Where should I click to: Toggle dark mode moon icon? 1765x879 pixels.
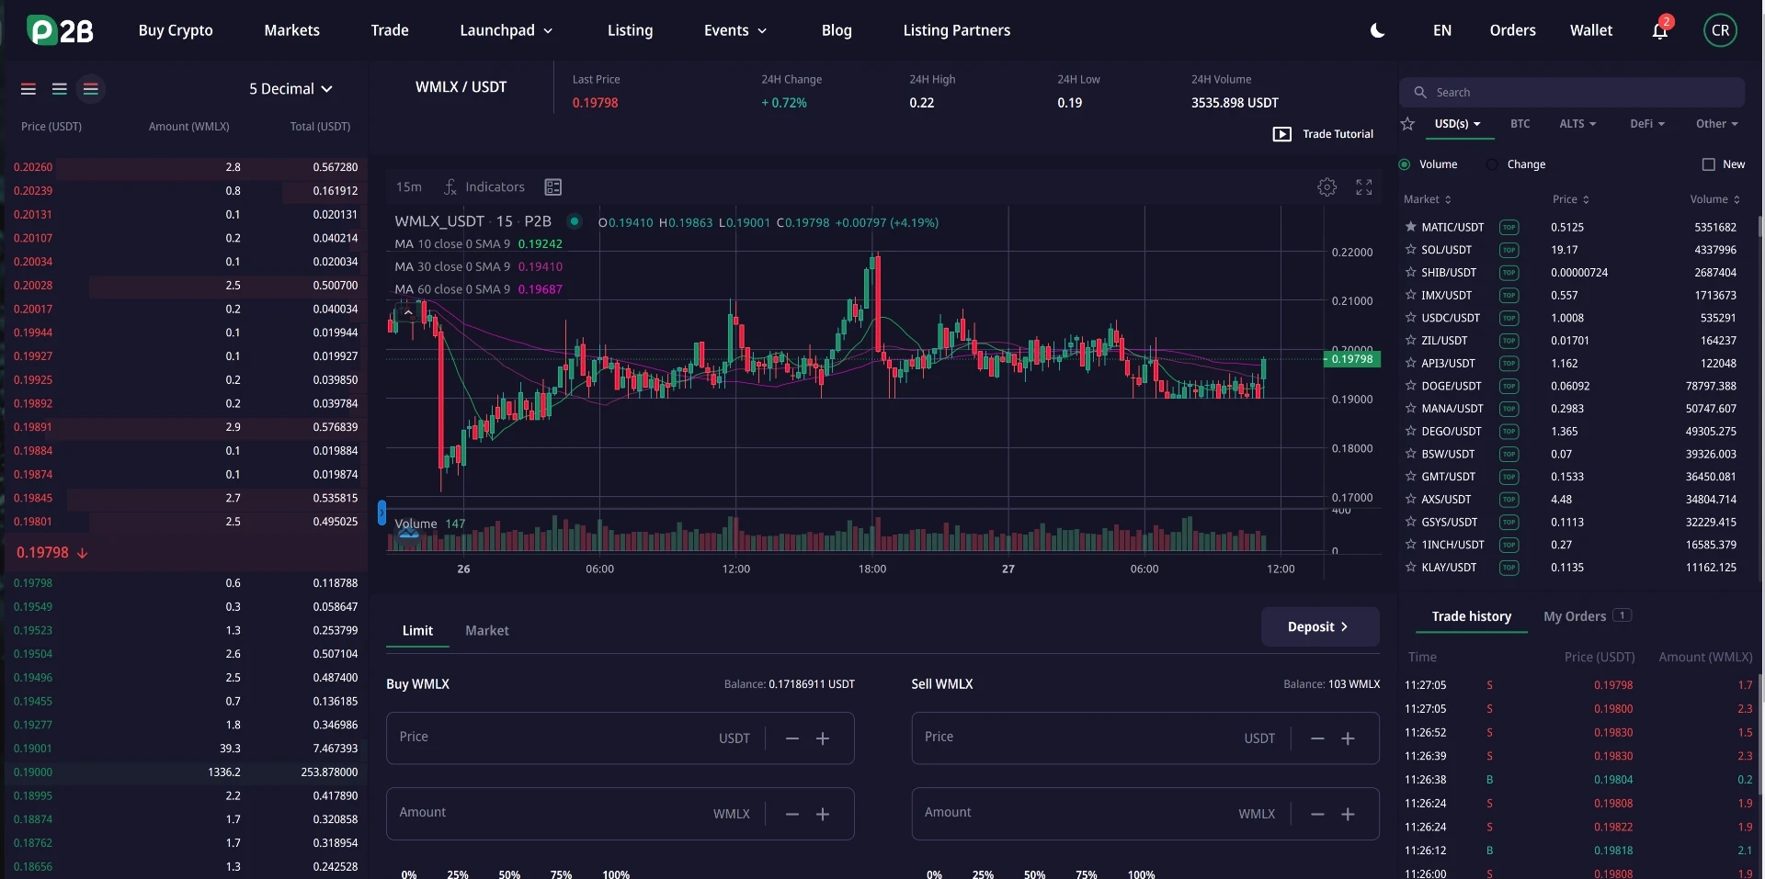(x=1377, y=30)
